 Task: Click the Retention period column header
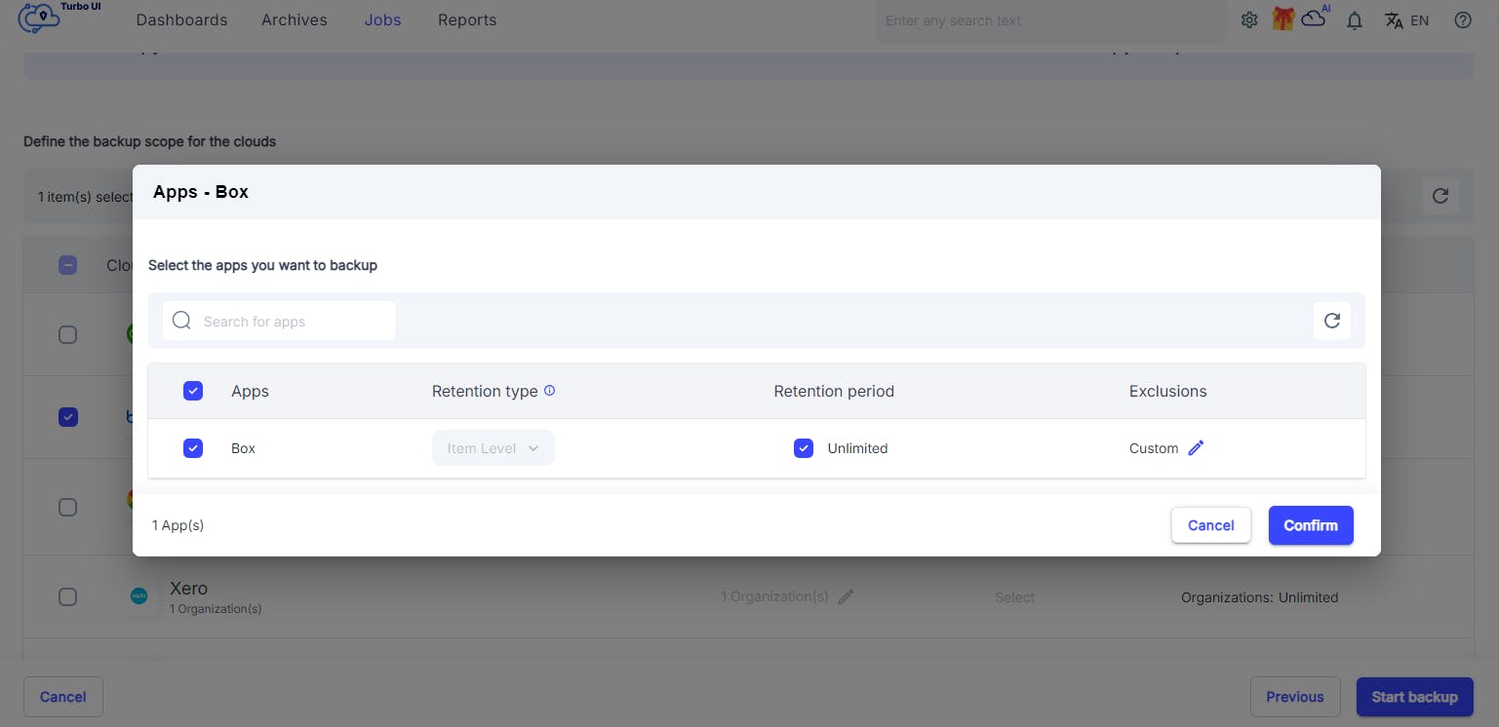(x=834, y=391)
